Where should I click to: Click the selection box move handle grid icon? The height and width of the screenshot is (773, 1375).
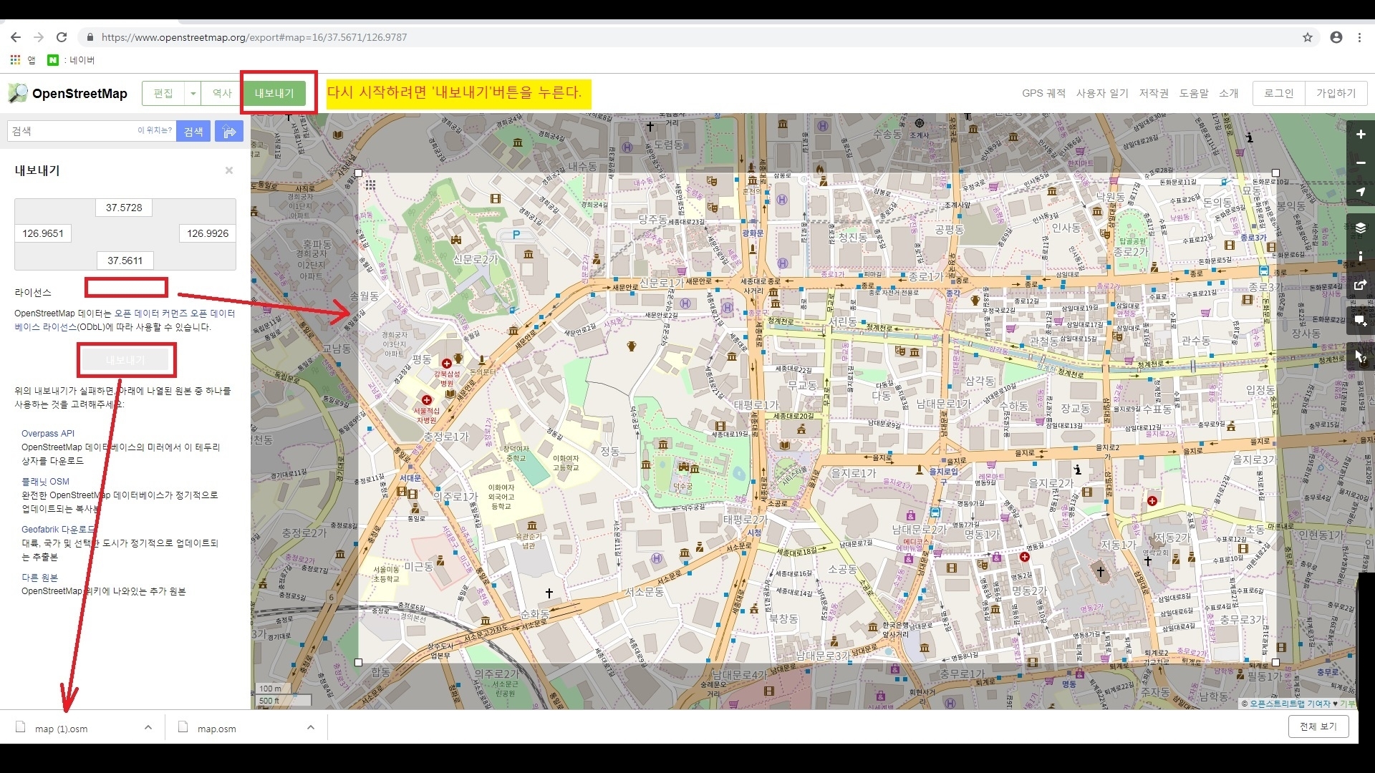370,185
